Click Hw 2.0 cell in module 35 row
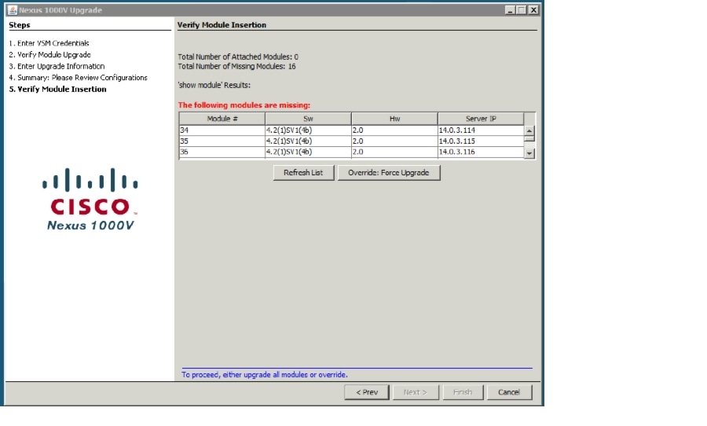This screenshot has height=426, width=707. [394, 141]
